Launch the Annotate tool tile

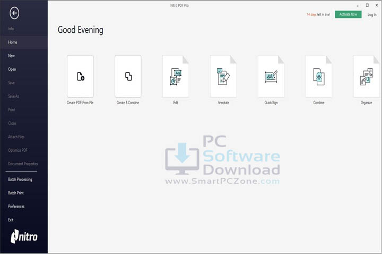coord(223,76)
